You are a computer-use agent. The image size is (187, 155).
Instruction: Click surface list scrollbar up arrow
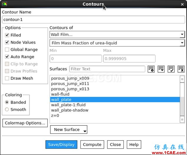(182, 79)
